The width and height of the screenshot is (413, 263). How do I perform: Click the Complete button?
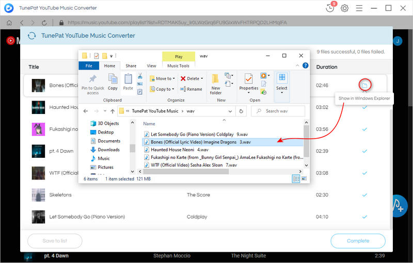358,241
